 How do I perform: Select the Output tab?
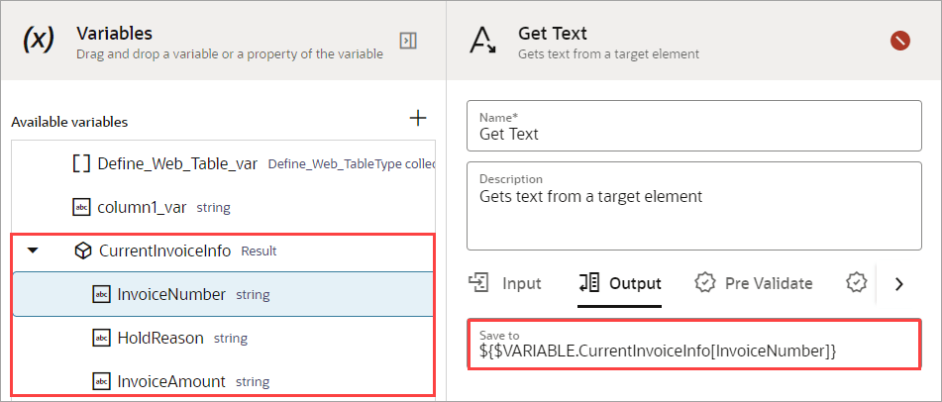point(620,283)
